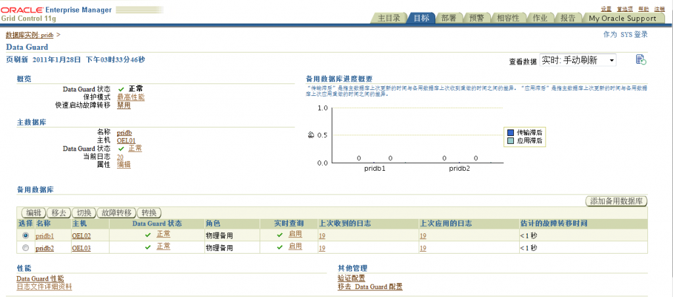This screenshot has width=673, height=297.
Task: Click last received log 19 for pridb2
Action: tap(322, 248)
